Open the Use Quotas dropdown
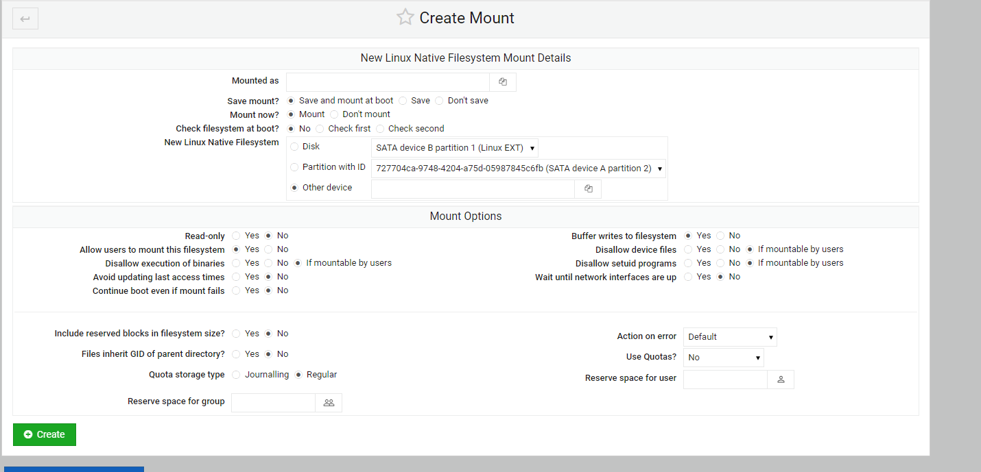 point(724,358)
